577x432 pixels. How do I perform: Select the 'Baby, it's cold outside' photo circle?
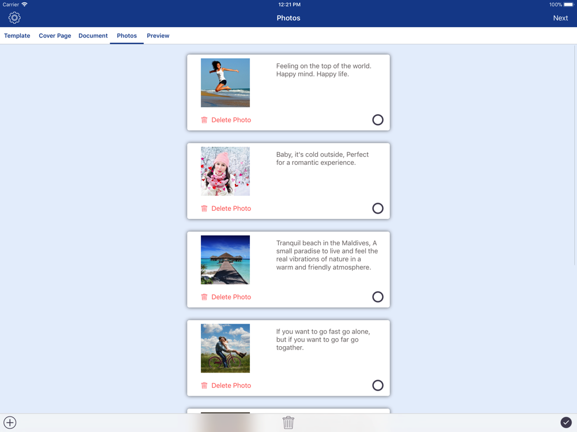coord(377,209)
